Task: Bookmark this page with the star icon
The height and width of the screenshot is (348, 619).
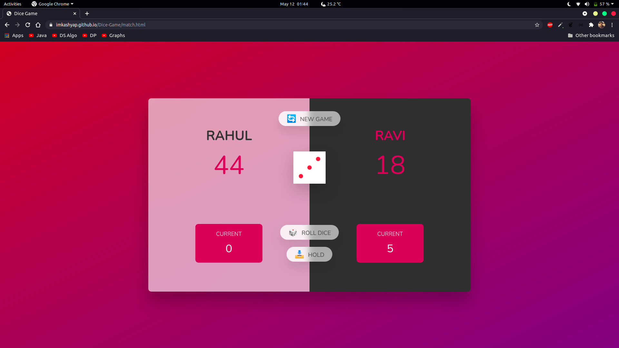Action: coord(537,25)
